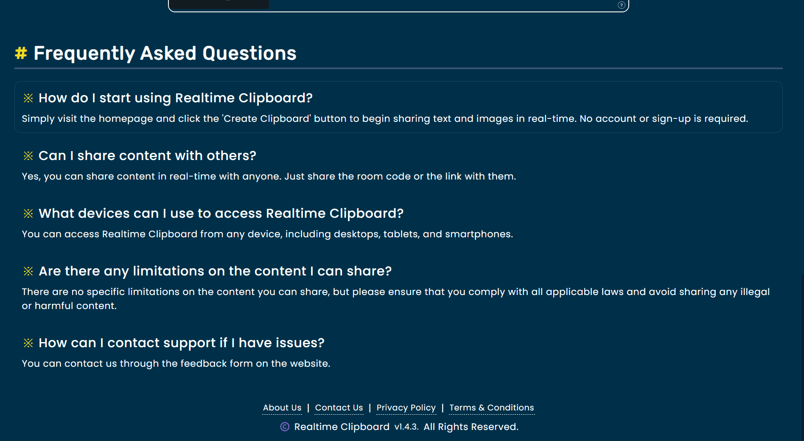Expand the "Can I share content with others?" entry

(148, 156)
